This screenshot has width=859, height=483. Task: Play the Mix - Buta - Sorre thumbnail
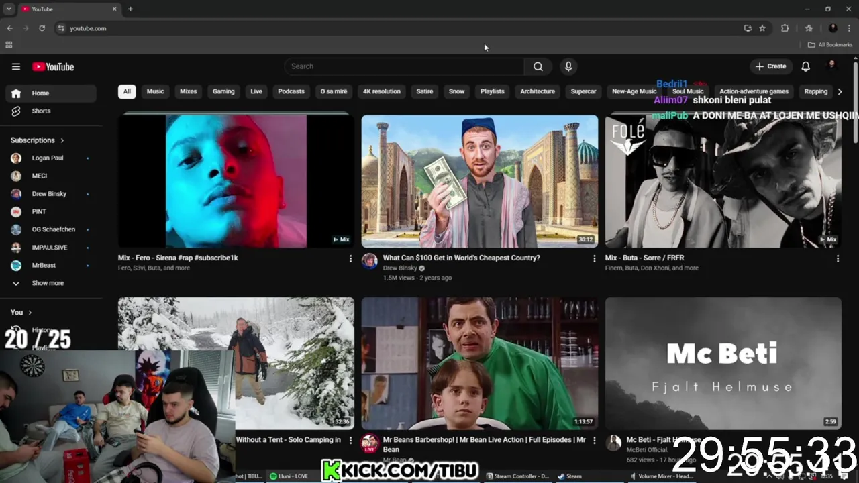click(723, 181)
